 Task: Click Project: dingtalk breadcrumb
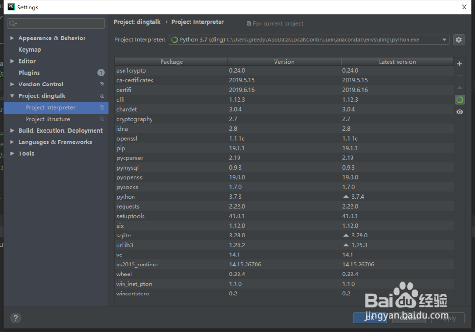pyautogui.click(x=137, y=22)
